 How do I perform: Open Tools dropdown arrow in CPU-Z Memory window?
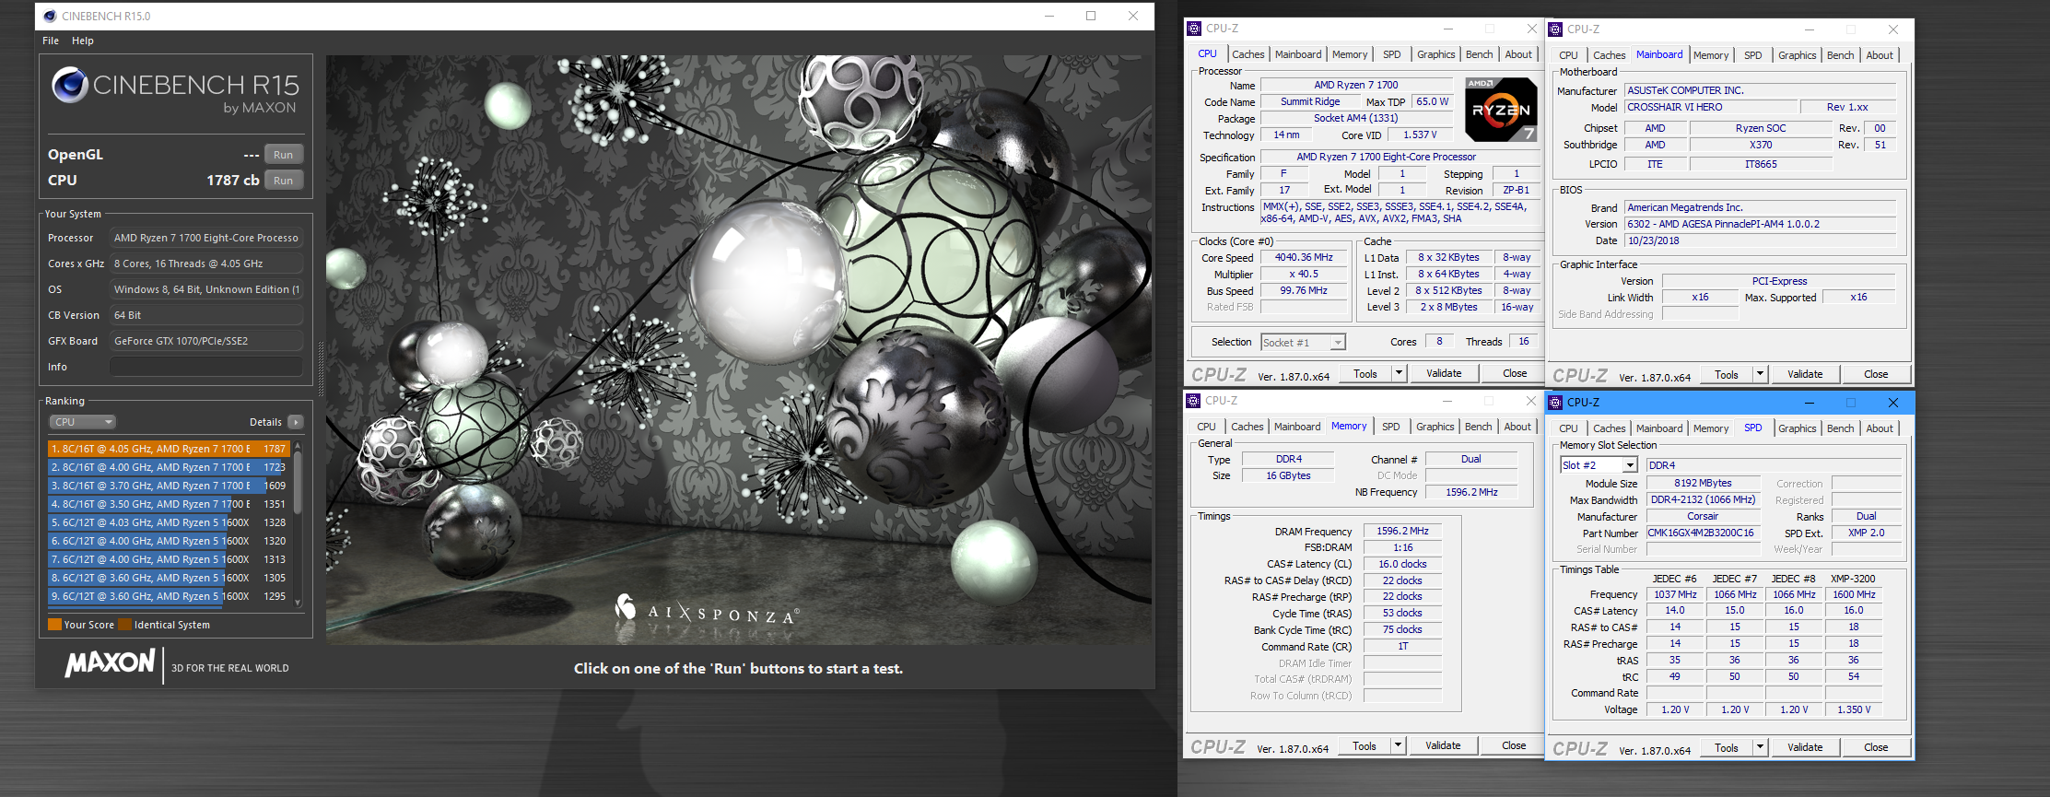coord(1398,745)
